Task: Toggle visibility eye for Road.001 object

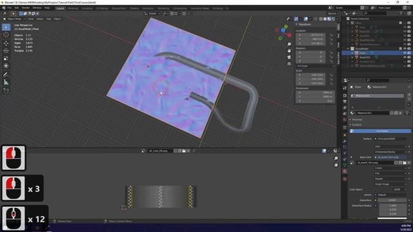Action: click(405, 57)
